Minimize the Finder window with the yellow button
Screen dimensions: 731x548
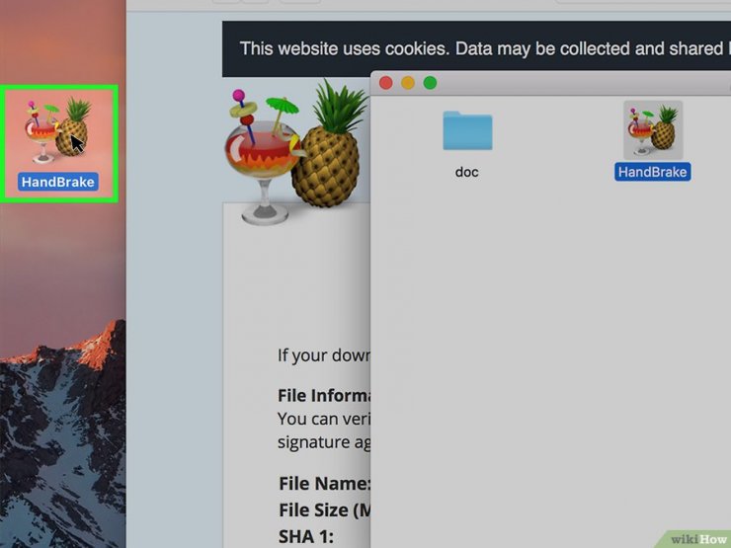click(x=408, y=83)
